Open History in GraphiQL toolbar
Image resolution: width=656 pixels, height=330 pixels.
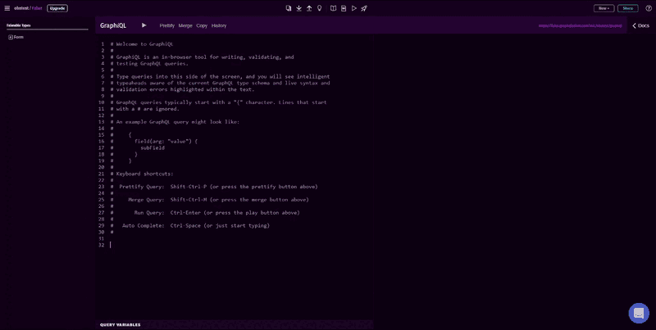pyautogui.click(x=219, y=26)
